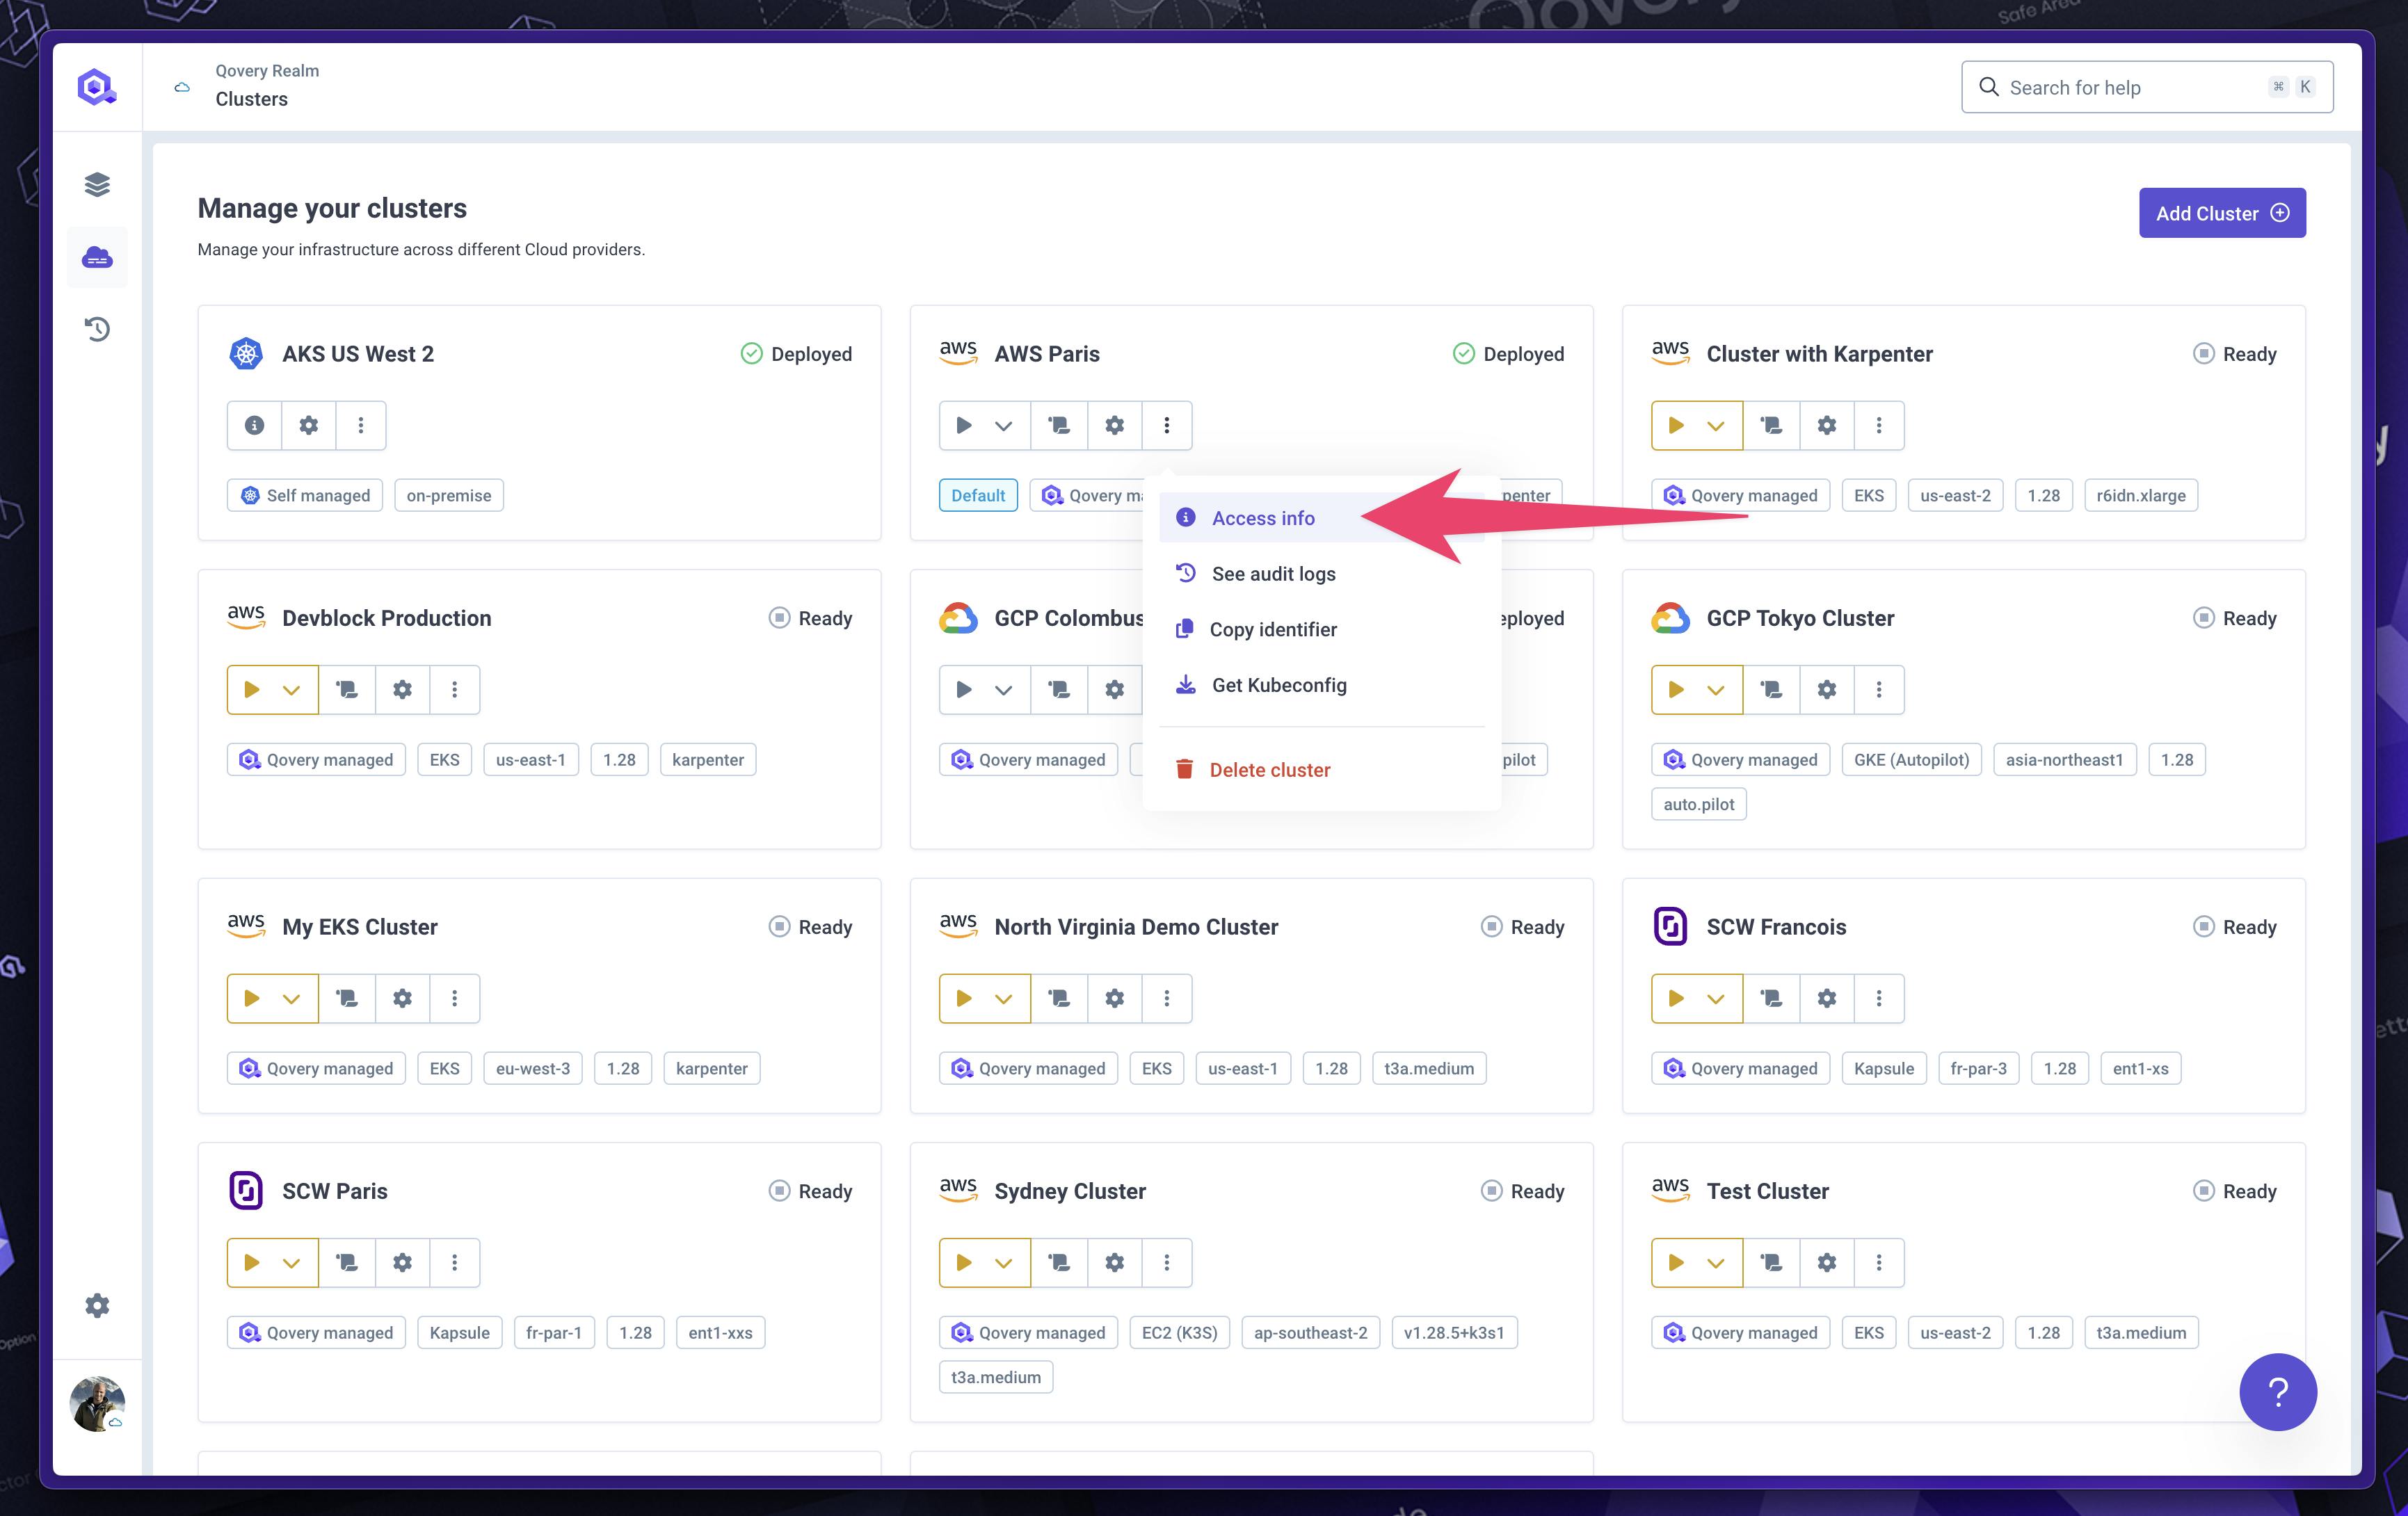
Task: Select See audit logs menu entry
Action: click(x=1322, y=574)
